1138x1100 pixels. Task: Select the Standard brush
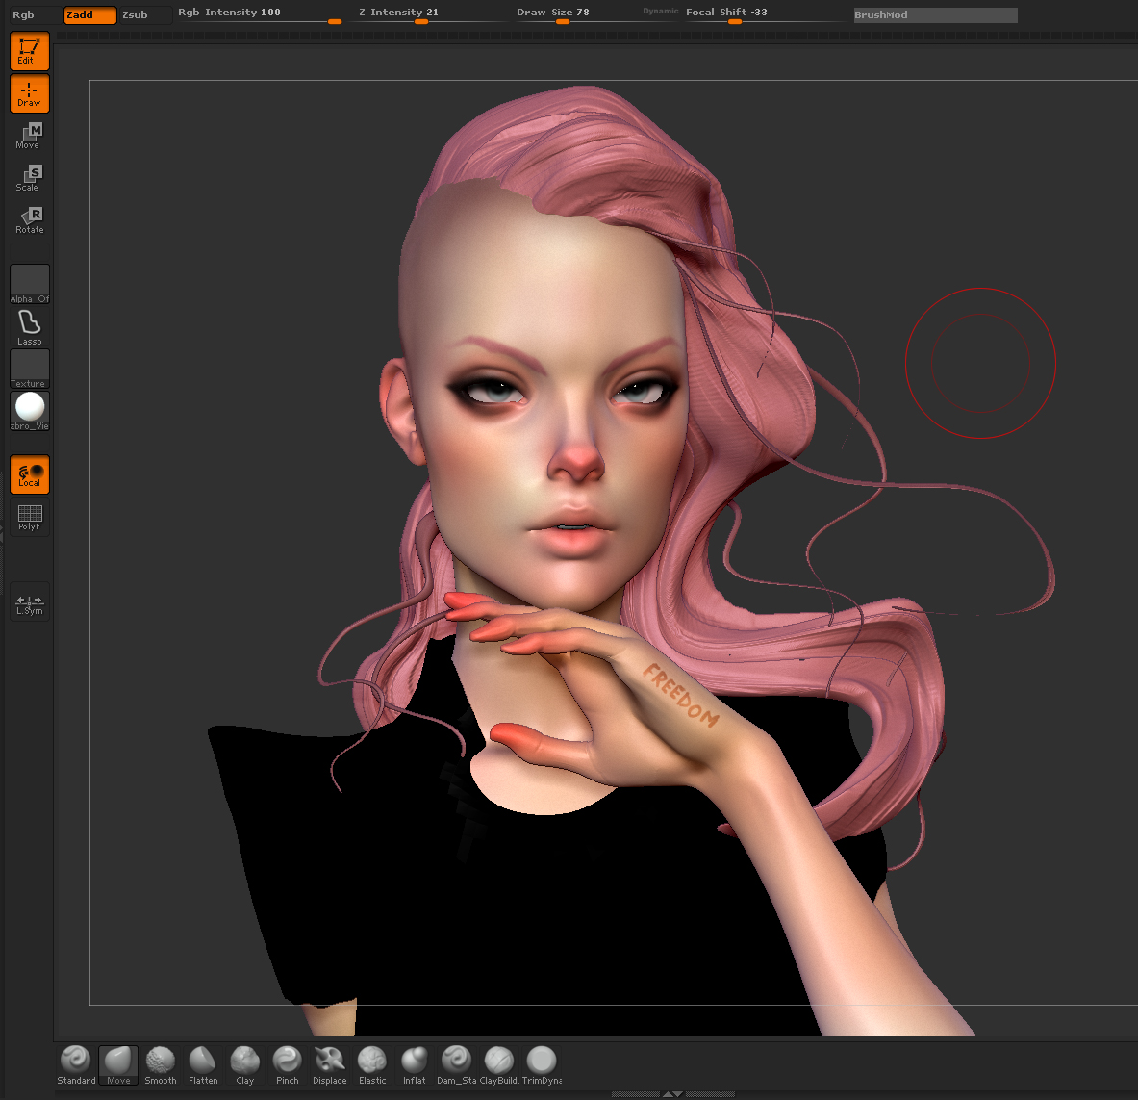pyautogui.click(x=76, y=1065)
